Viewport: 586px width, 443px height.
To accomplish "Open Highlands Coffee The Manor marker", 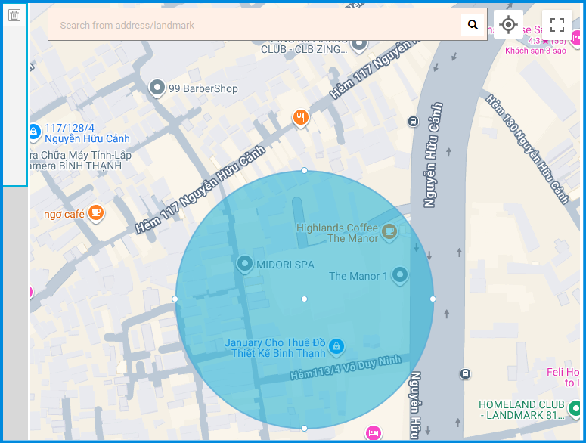I will pos(389,231).
